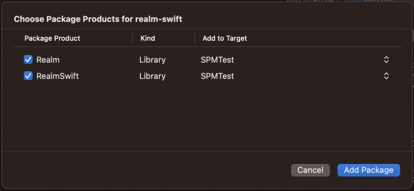Select the Realm product name

pyautogui.click(x=48, y=60)
